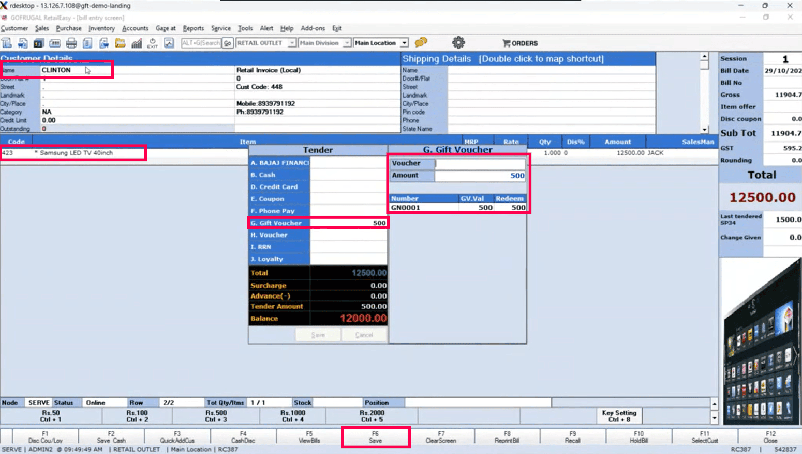Select the B. Cash tender option
The height and width of the screenshot is (454, 802).
pos(318,175)
